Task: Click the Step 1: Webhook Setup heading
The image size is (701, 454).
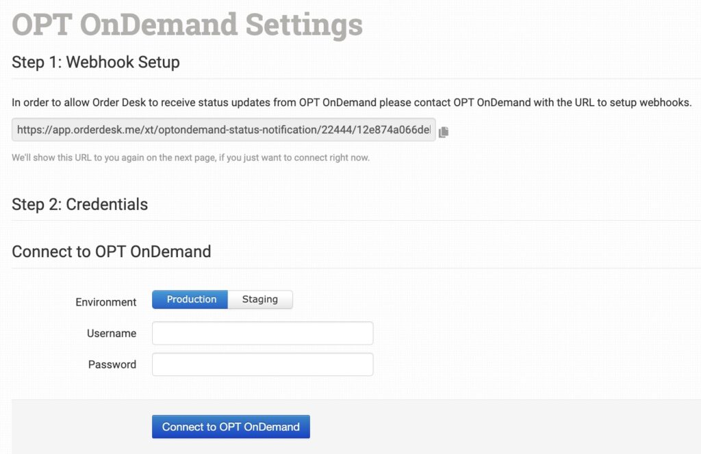Action: (96, 62)
